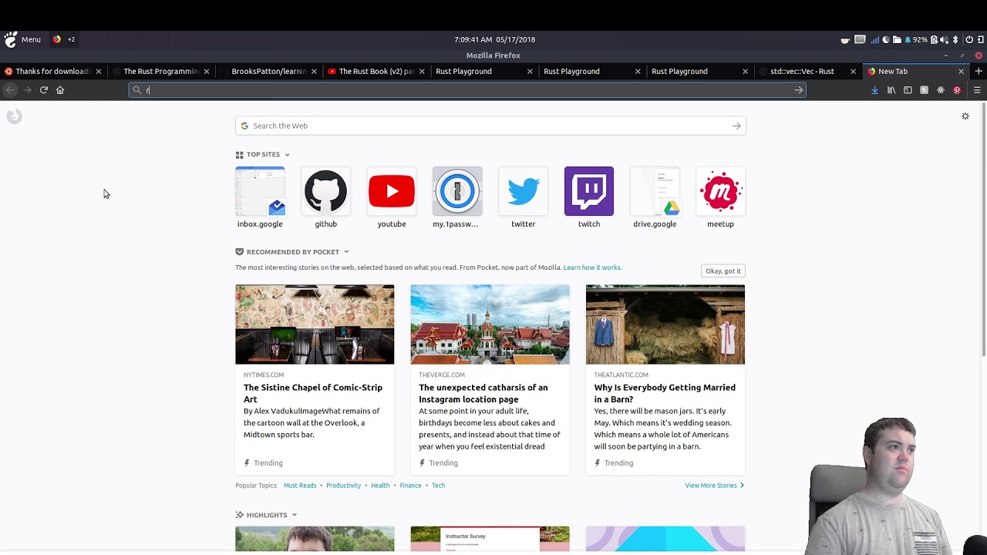Close the New Tab tab
This screenshot has width=987, height=555.
[x=961, y=71]
